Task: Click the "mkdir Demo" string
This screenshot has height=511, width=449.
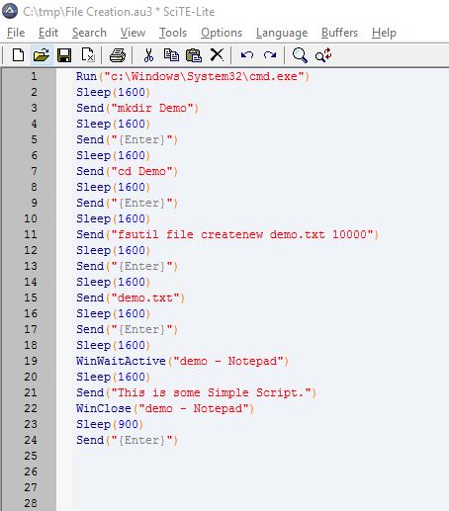Action: click(x=152, y=108)
